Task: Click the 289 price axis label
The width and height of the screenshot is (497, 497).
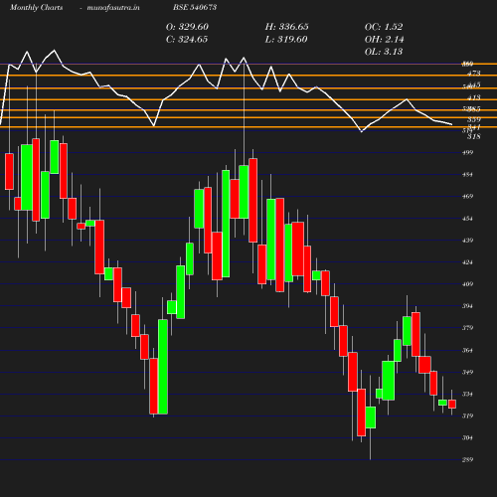Action: pyautogui.click(x=467, y=460)
